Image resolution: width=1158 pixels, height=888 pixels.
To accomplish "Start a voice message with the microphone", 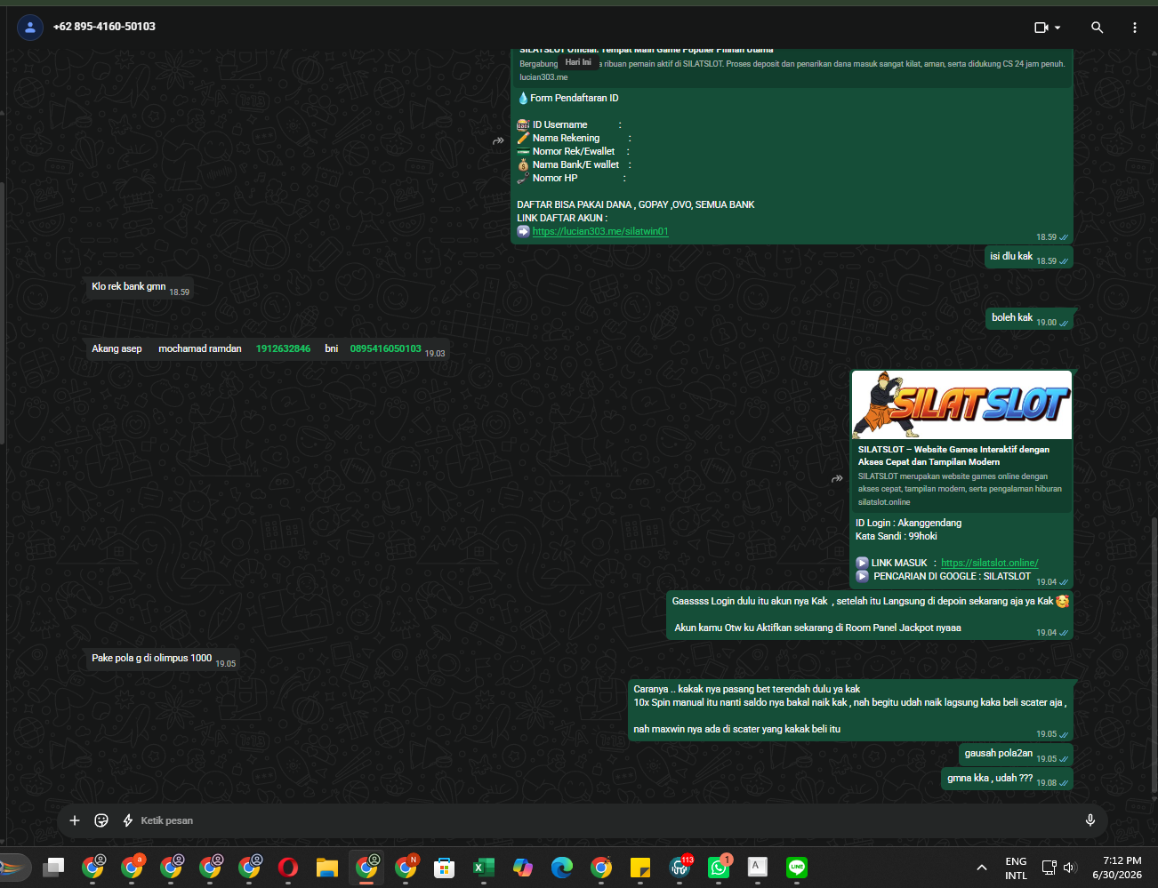I will pyautogui.click(x=1090, y=820).
